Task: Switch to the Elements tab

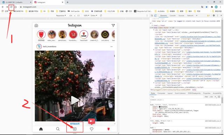Action: pos(163,15)
